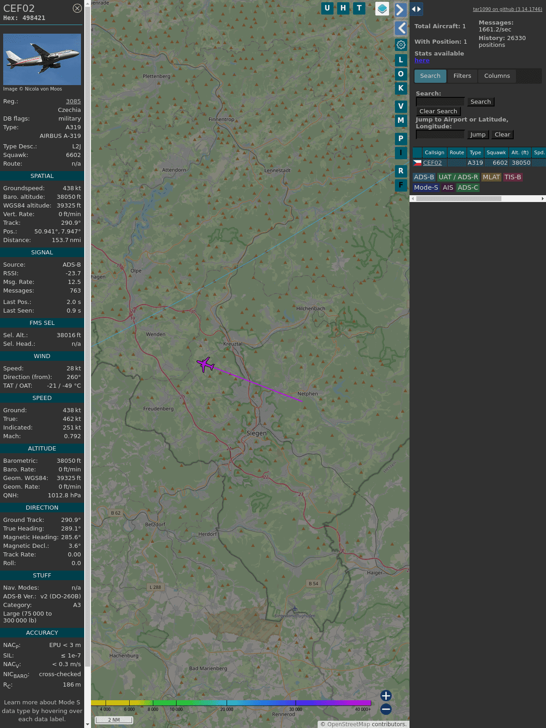Toggle the L map option button
Viewport: 546px width, 728px height.
[401, 60]
